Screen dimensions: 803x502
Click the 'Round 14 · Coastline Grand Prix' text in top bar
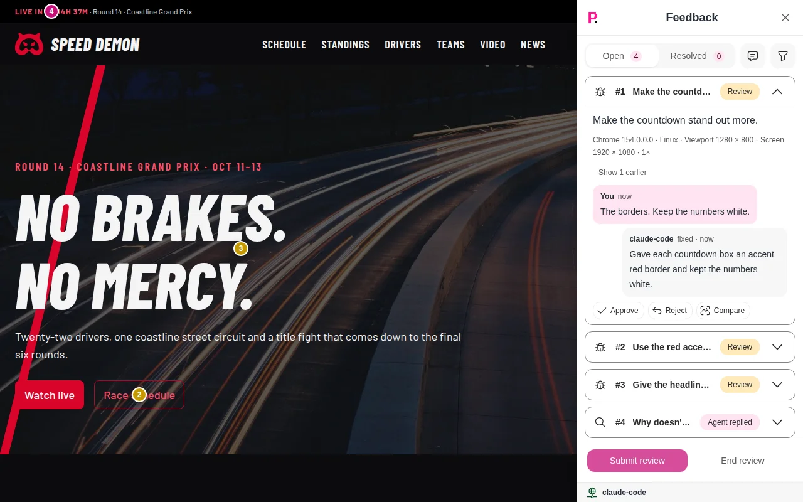(x=142, y=12)
